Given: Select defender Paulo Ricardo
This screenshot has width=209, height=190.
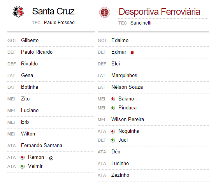Looking at the screenshot, I should 37,52.
